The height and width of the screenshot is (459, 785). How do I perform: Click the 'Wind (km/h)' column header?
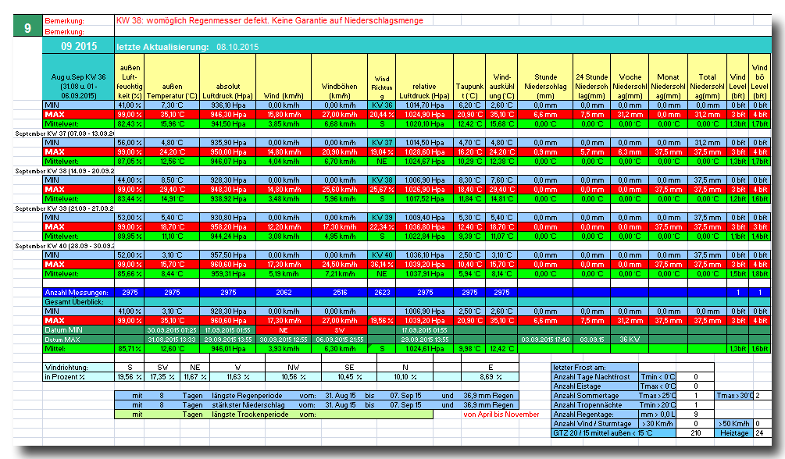click(284, 77)
